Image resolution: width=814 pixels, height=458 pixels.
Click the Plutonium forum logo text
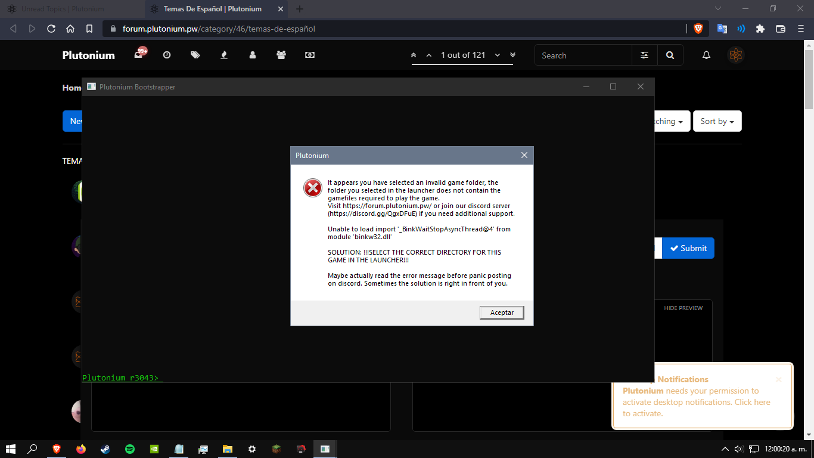[x=89, y=55]
